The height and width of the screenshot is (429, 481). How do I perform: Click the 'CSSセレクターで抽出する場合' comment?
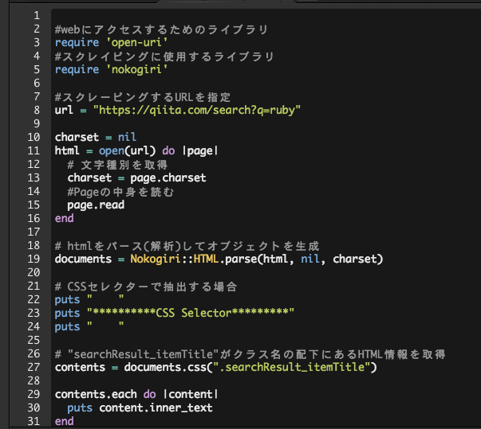click(146, 287)
